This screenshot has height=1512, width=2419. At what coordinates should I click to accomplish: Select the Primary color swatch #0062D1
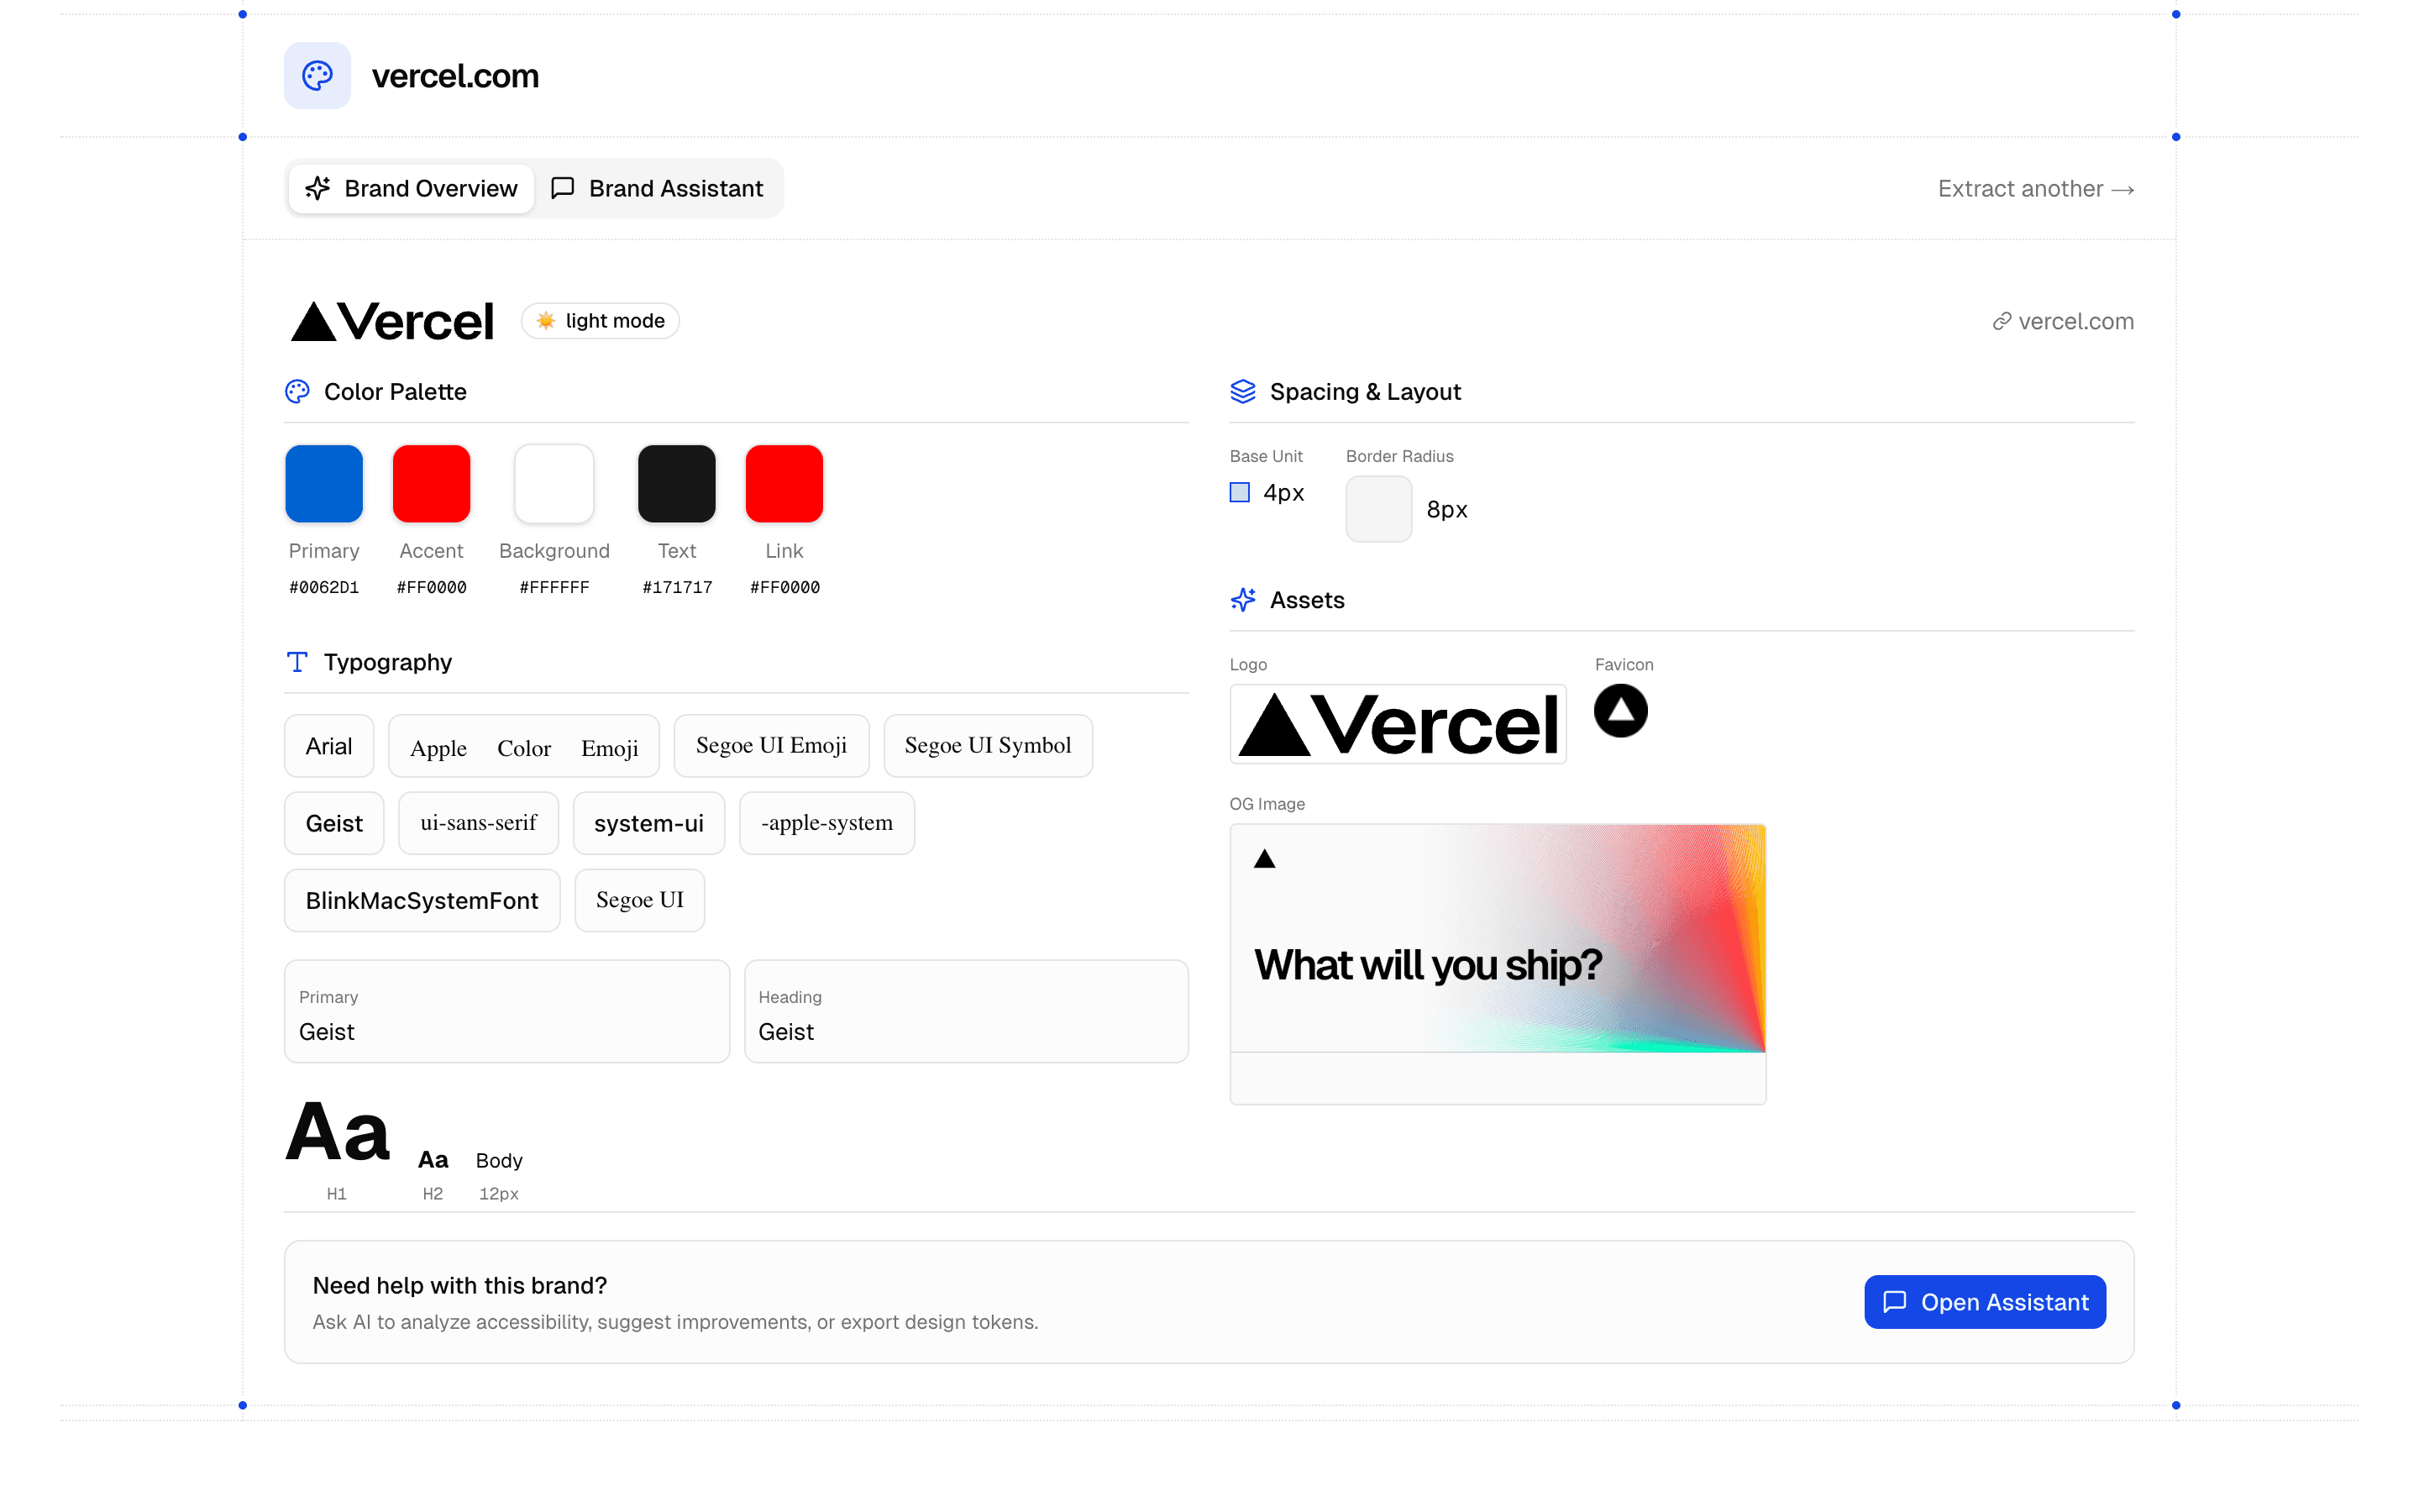pos(323,483)
